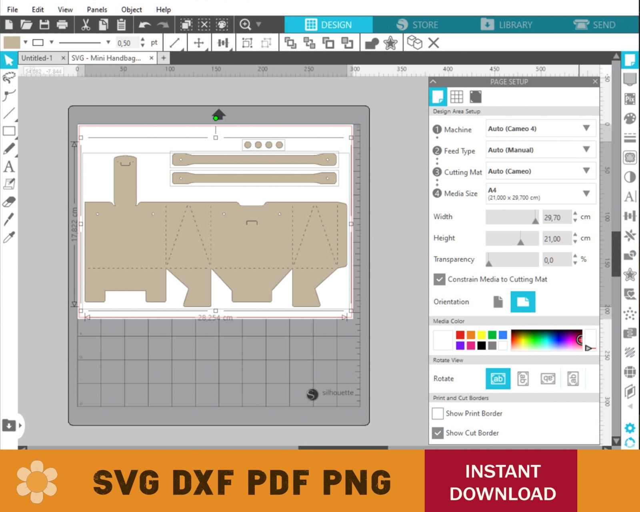
Task: Switch to the STORE tab
Action: [418, 25]
